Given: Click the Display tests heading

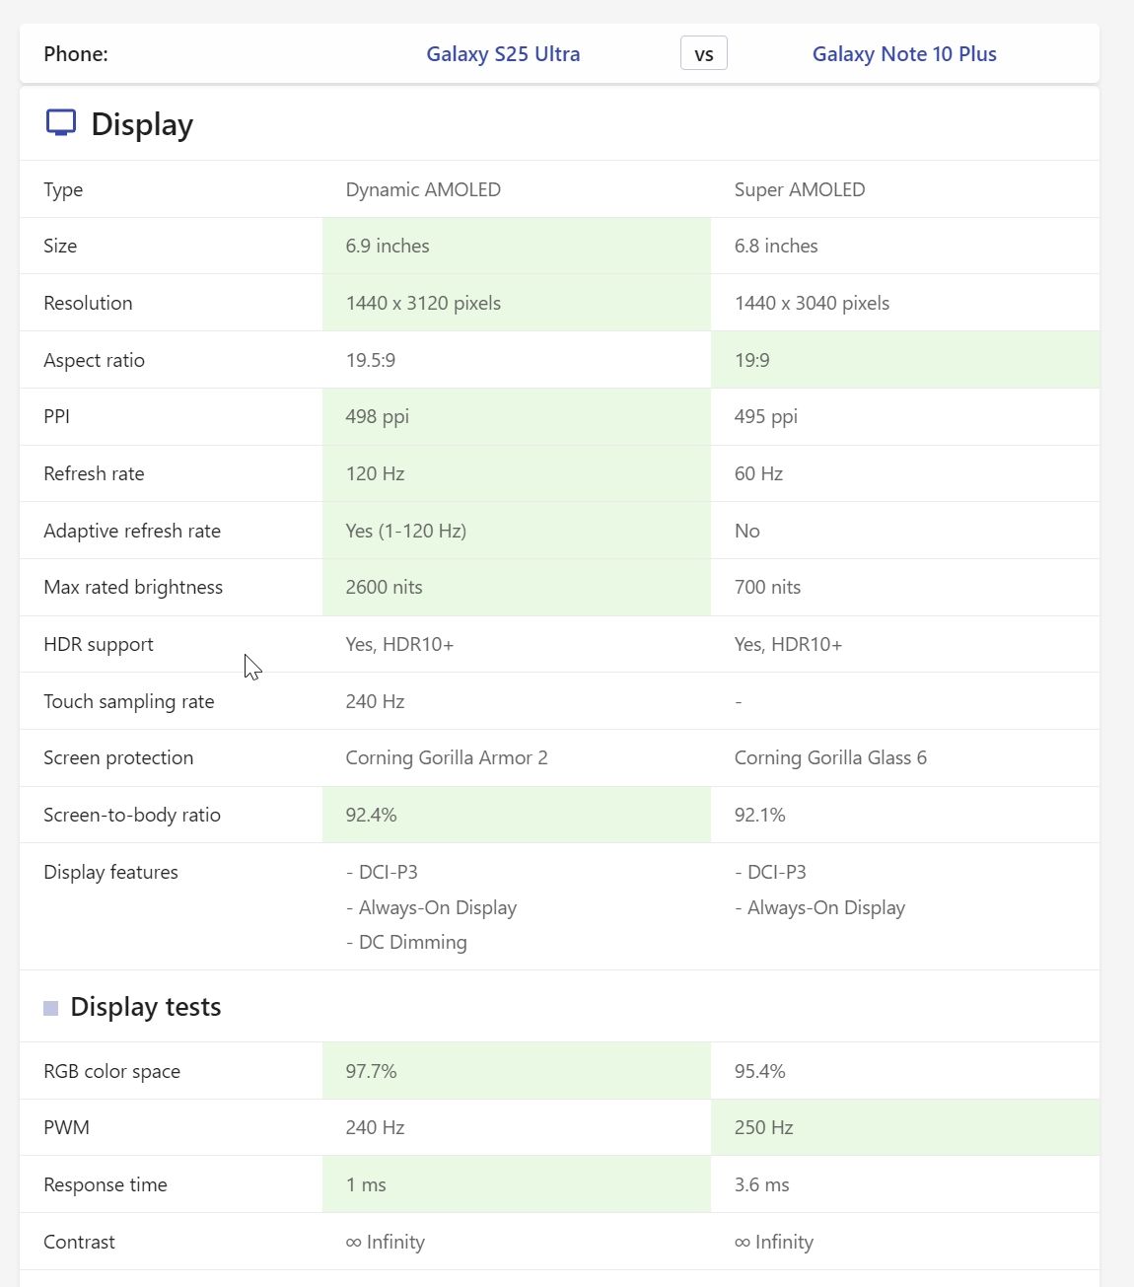Looking at the screenshot, I should [x=146, y=1007].
